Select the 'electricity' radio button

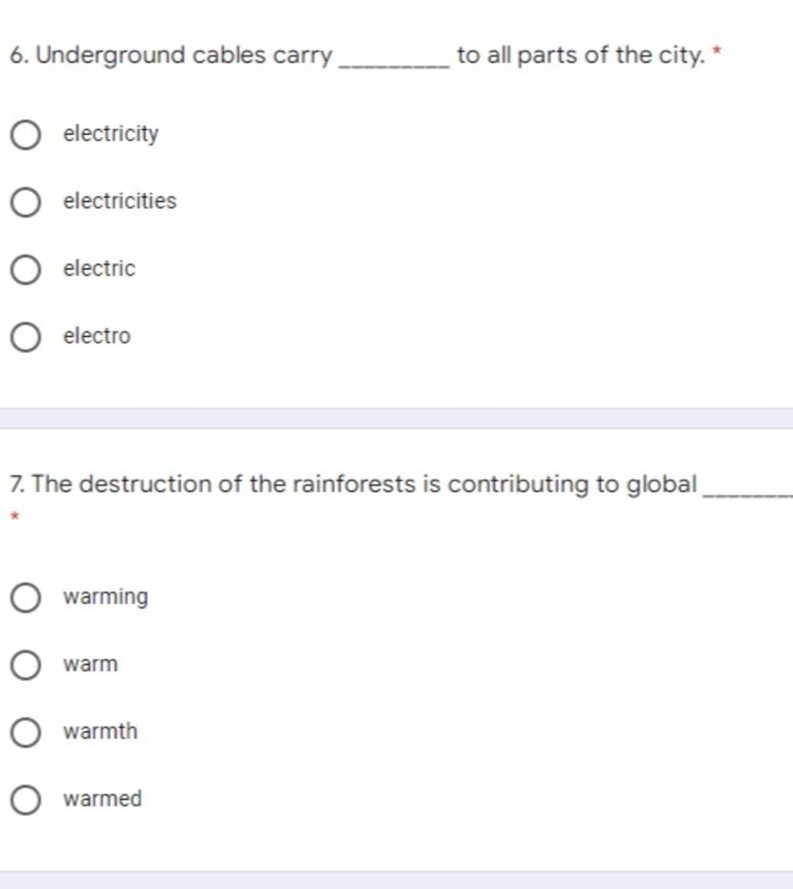(x=26, y=135)
